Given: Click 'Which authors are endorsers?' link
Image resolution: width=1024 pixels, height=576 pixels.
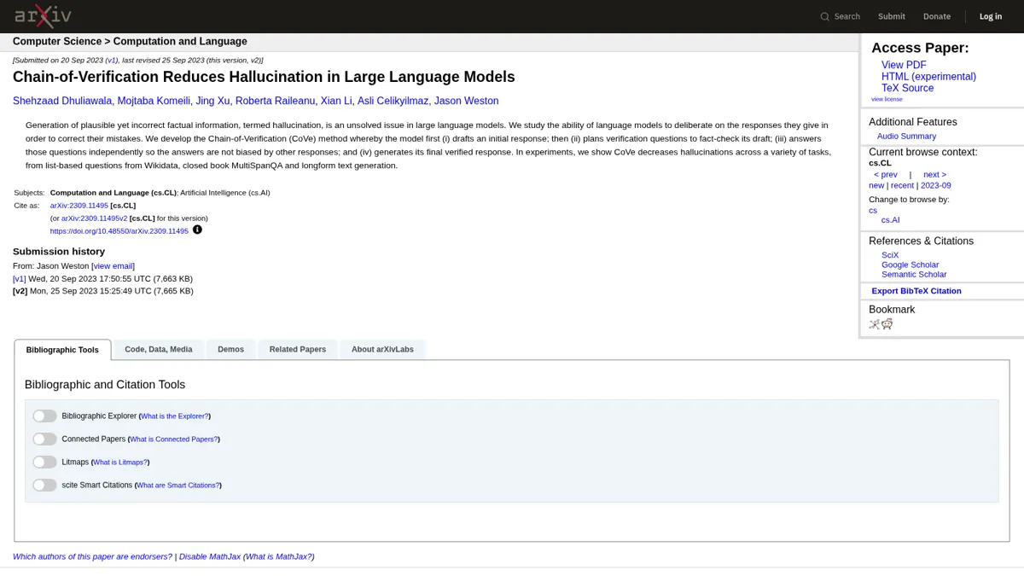Looking at the screenshot, I should click(92, 556).
